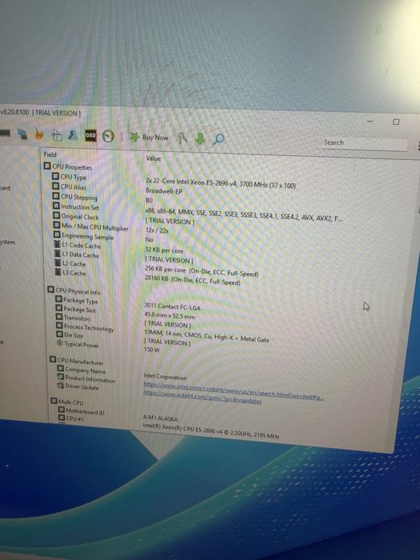Click the Broadwell-EP alias value
Image resolution: width=420 pixels, height=560 pixels.
pyautogui.click(x=164, y=191)
